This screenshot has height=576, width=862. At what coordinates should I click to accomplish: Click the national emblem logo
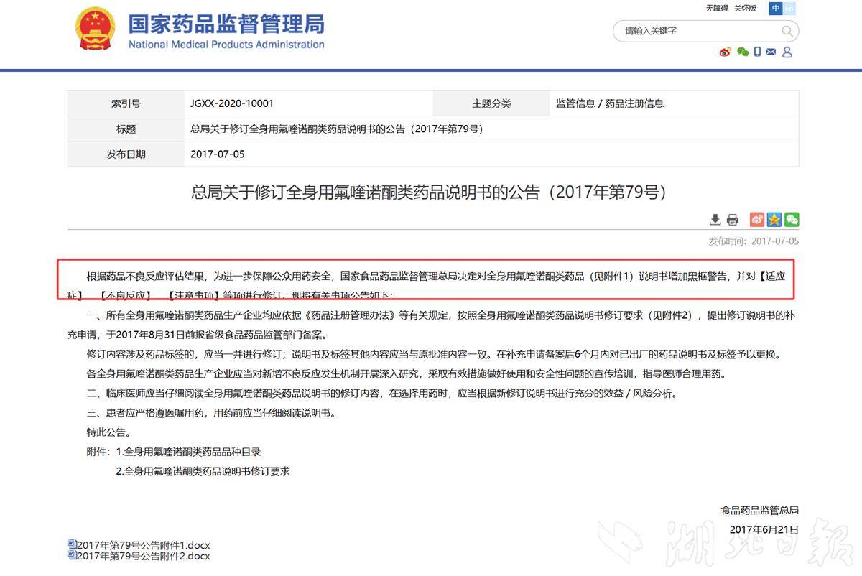[x=95, y=29]
